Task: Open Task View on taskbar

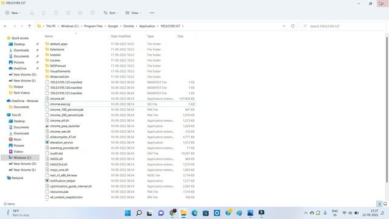Action: pyautogui.click(x=150, y=213)
